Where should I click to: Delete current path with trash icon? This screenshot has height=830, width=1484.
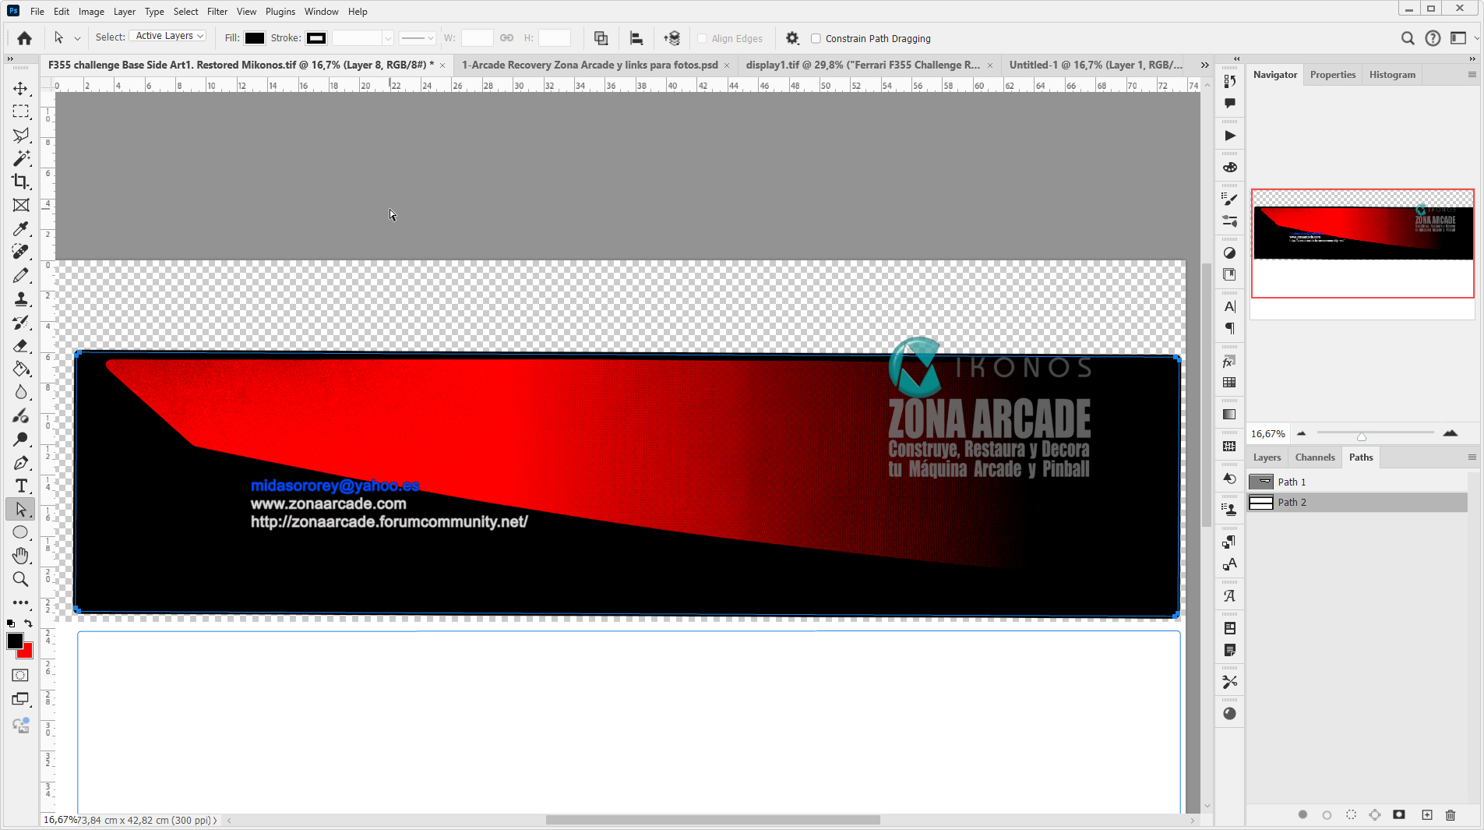[1451, 815]
